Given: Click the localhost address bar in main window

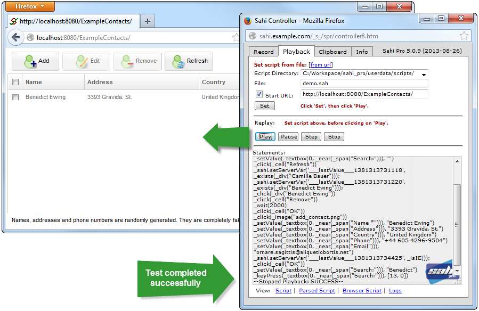Looking at the screenshot, I should pos(132,37).
